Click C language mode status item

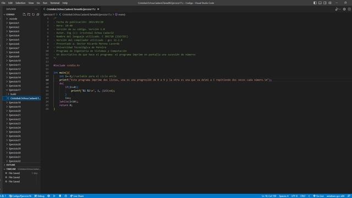pos(309,196)
